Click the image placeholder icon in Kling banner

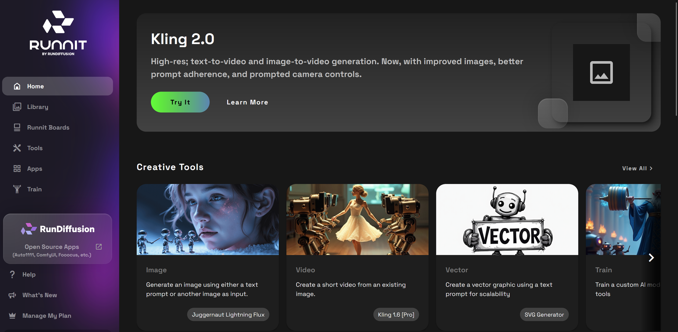coord(601,72)
